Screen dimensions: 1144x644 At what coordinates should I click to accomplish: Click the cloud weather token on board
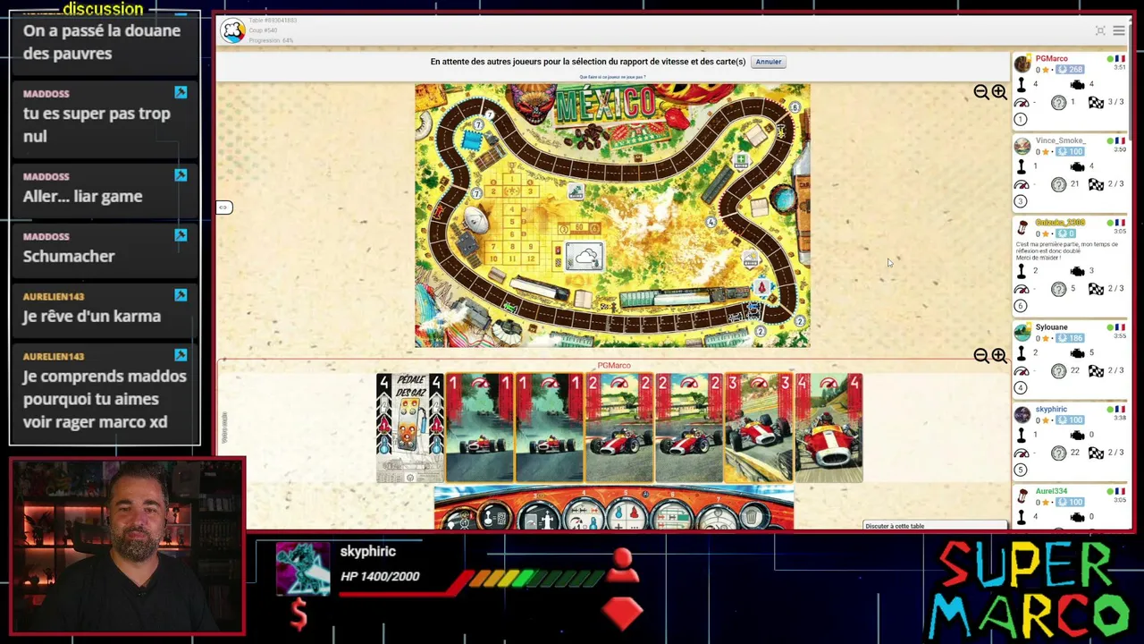click(585, 258)
